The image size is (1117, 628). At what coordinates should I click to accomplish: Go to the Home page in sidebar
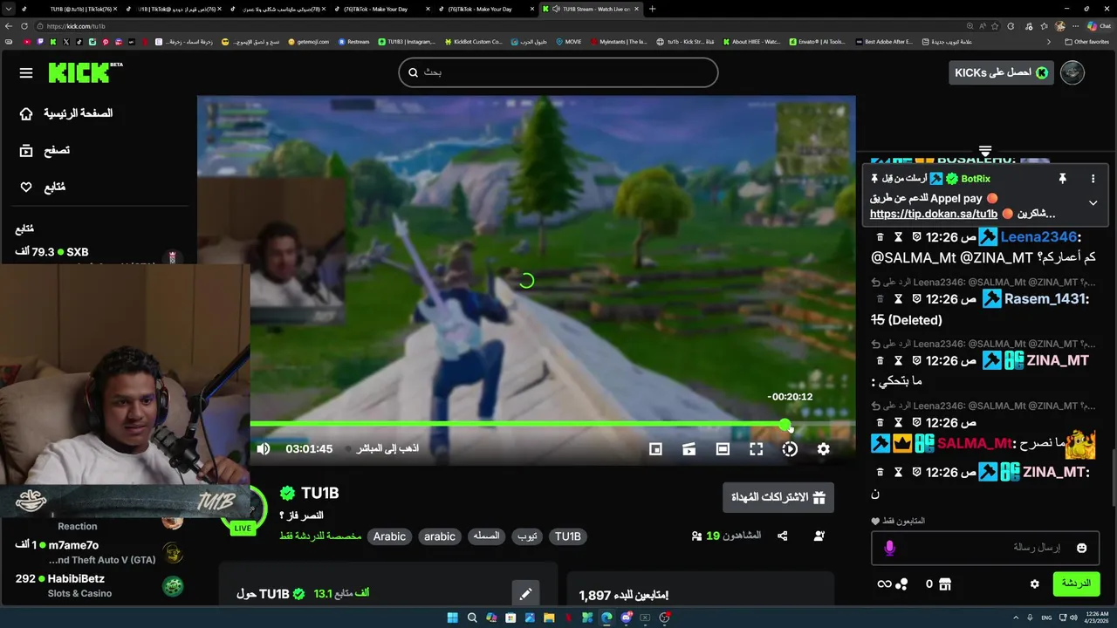coord(67,113)
